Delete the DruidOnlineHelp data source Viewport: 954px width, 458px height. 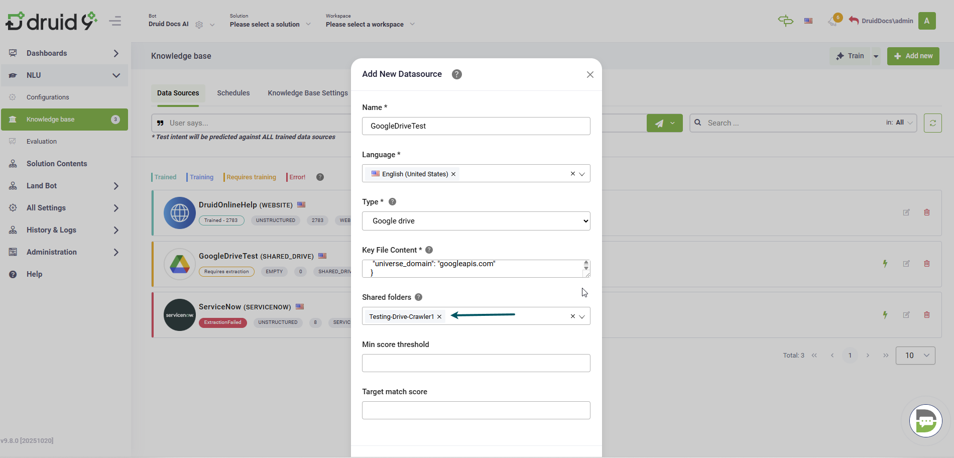(927, 212)
